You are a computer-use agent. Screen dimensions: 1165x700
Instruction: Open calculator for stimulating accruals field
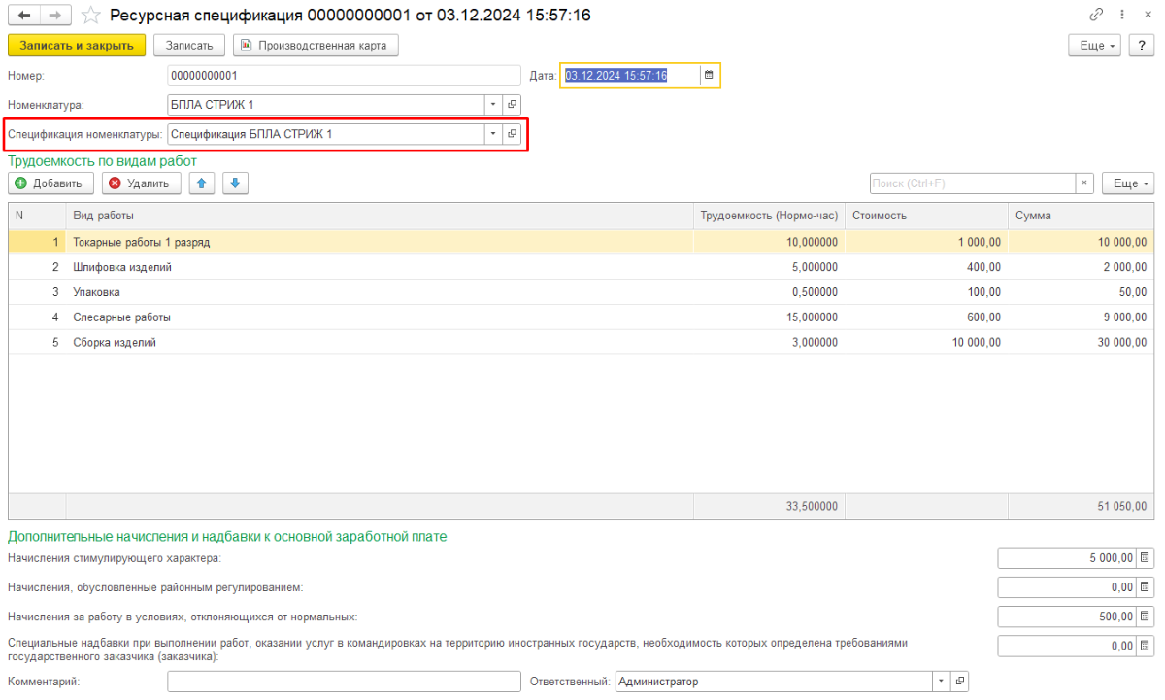(1145, 558)
